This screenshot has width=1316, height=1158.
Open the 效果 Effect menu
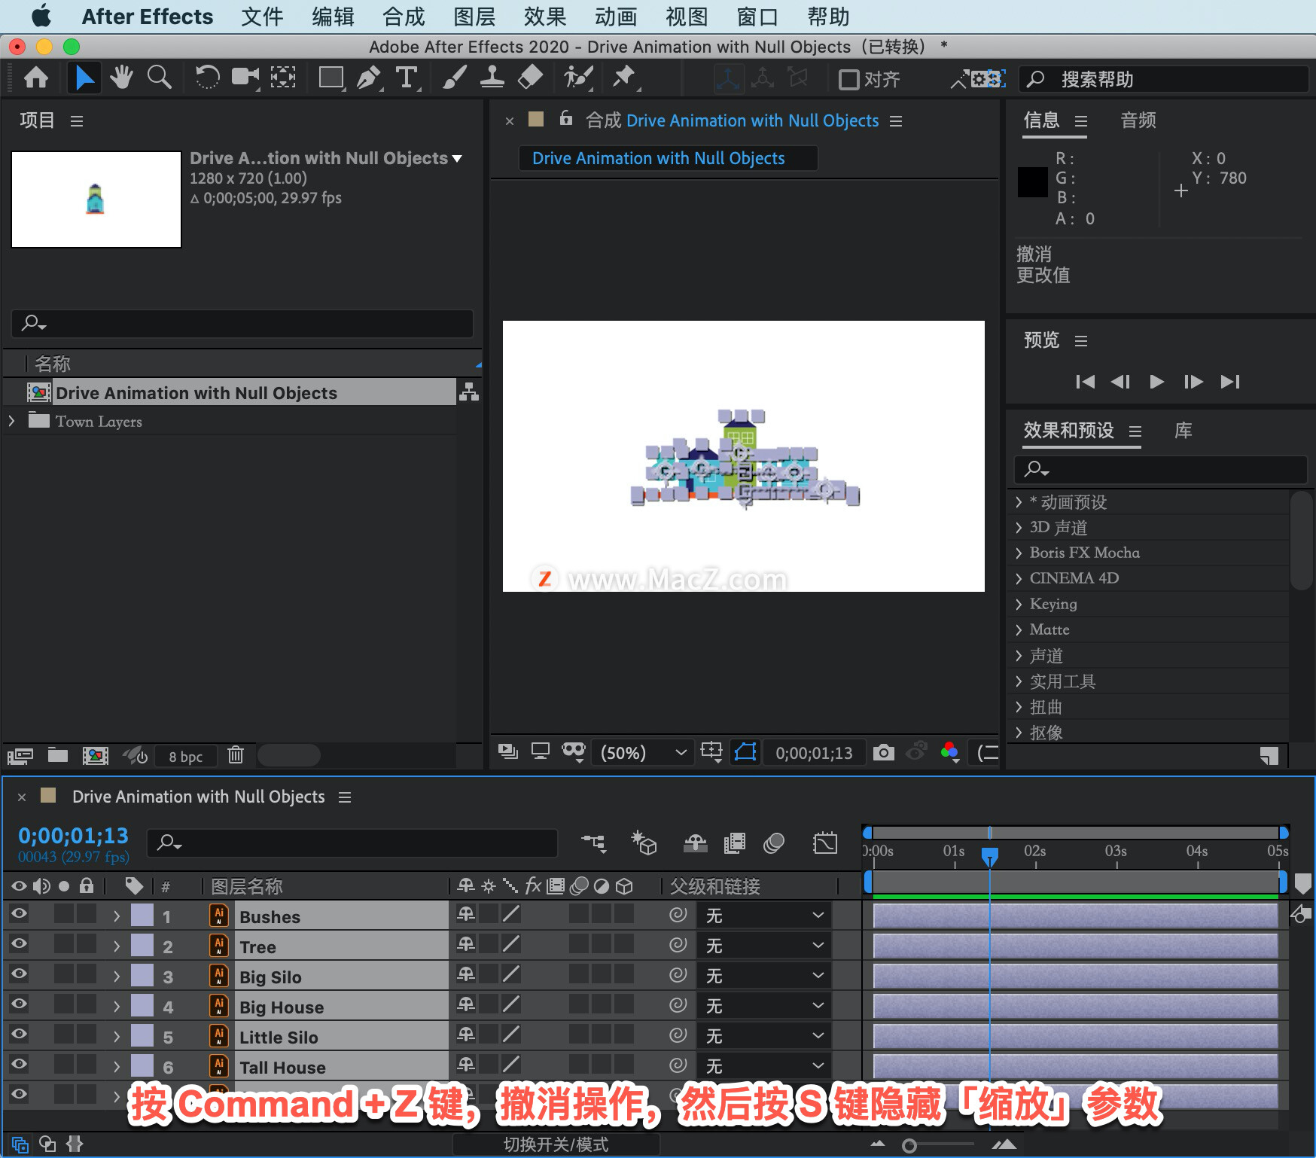(x=545, y=17)
